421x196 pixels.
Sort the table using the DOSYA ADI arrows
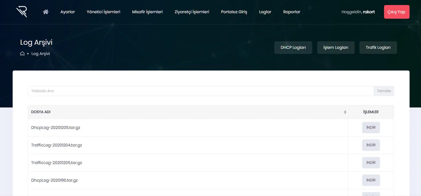345,112
